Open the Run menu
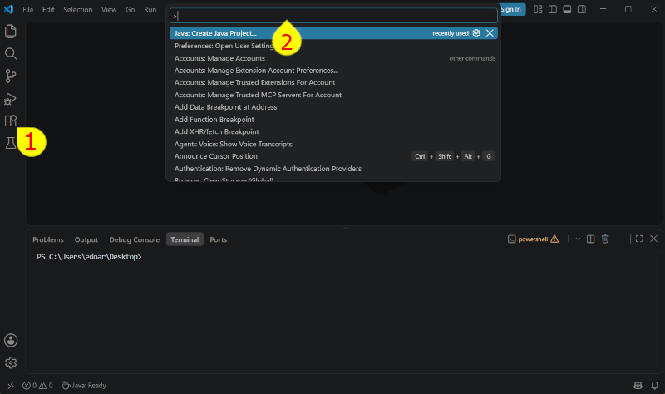The height and width of the screenshot is (394, 665). coord(150,9)
